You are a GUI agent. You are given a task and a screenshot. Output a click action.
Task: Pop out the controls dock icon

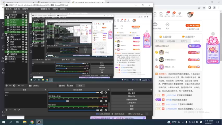pos(151,90)
